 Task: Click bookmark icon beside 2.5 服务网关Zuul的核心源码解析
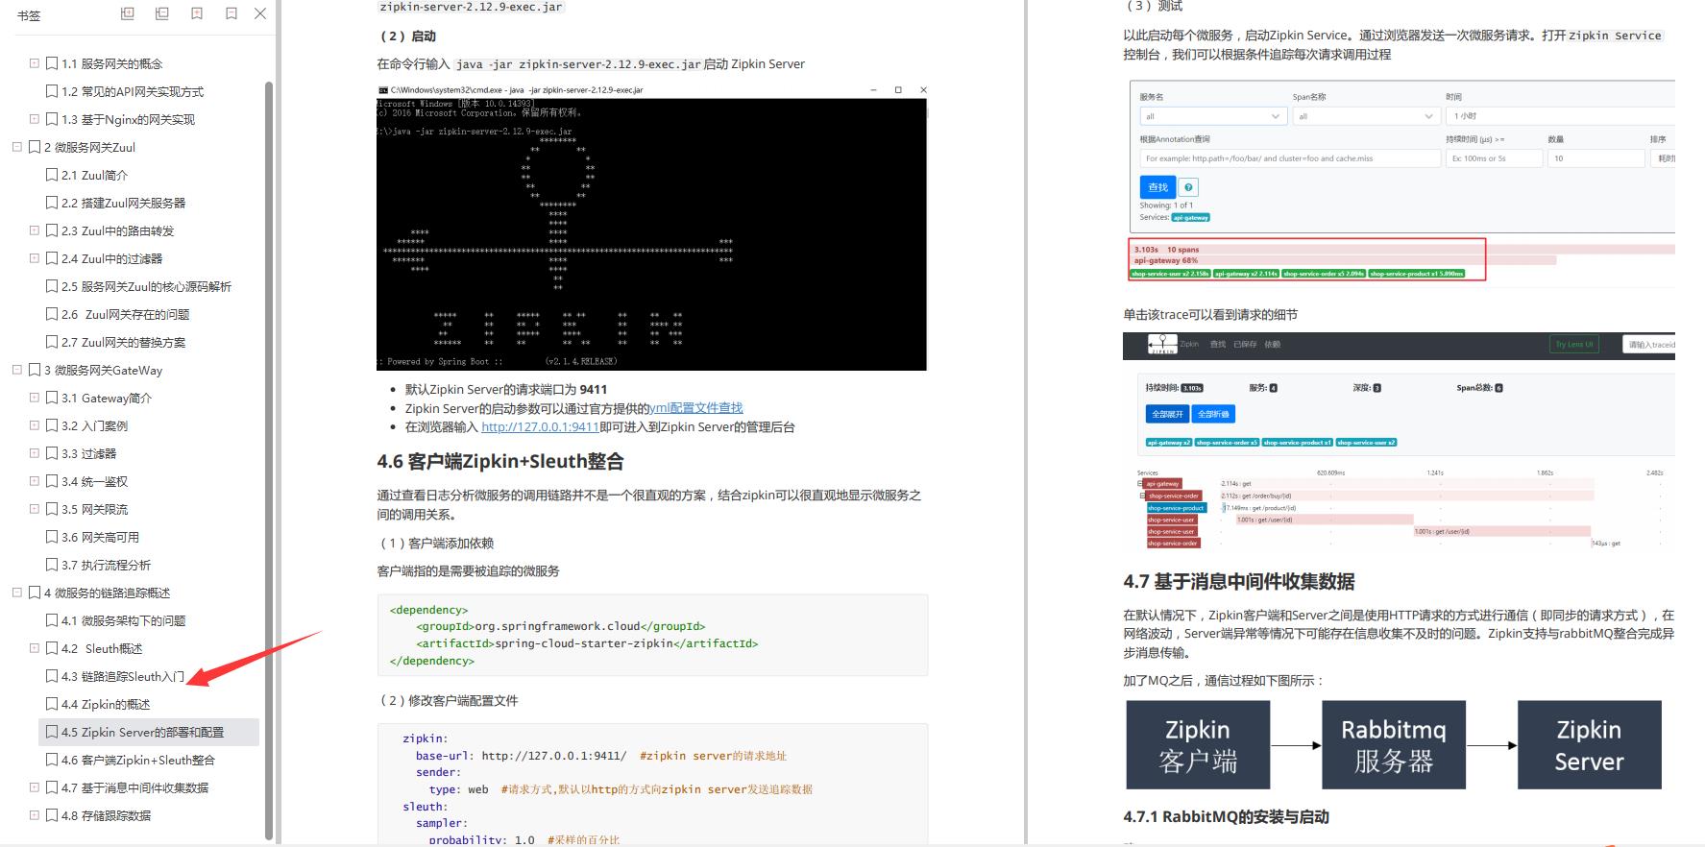tap(52, 286)
